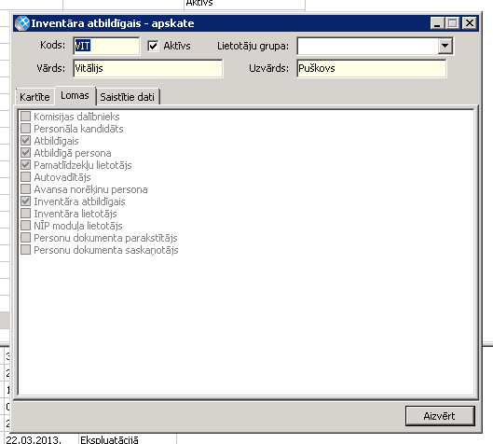The width and height of the screenshot is (493, 444).
Task: Toggle Inventāra lietotājs checkbox
Action: 25,214
